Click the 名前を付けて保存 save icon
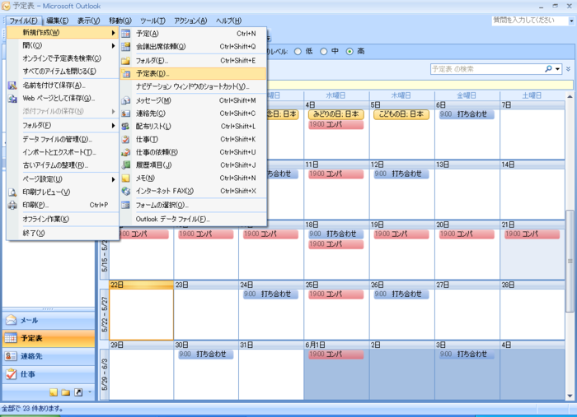577x417 pixels. pos(12,86)
